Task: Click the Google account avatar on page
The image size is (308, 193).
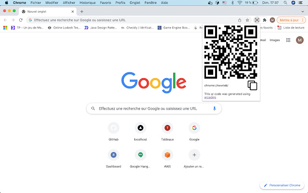Action: pos(300,40)
